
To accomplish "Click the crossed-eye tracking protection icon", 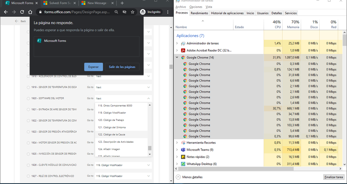I will click(x=124, y=12).
